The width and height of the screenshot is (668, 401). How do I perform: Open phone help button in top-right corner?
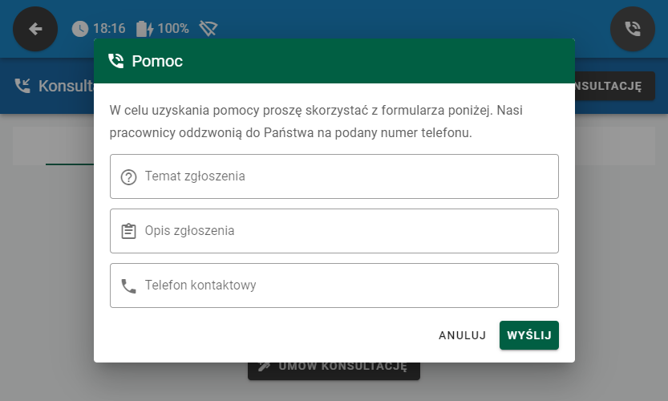coord(633,29)
